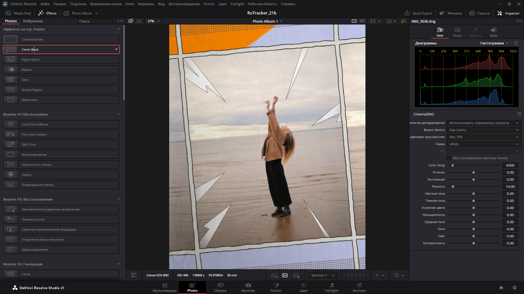Reset the CinemaDNG settings

tap(519, 114)
